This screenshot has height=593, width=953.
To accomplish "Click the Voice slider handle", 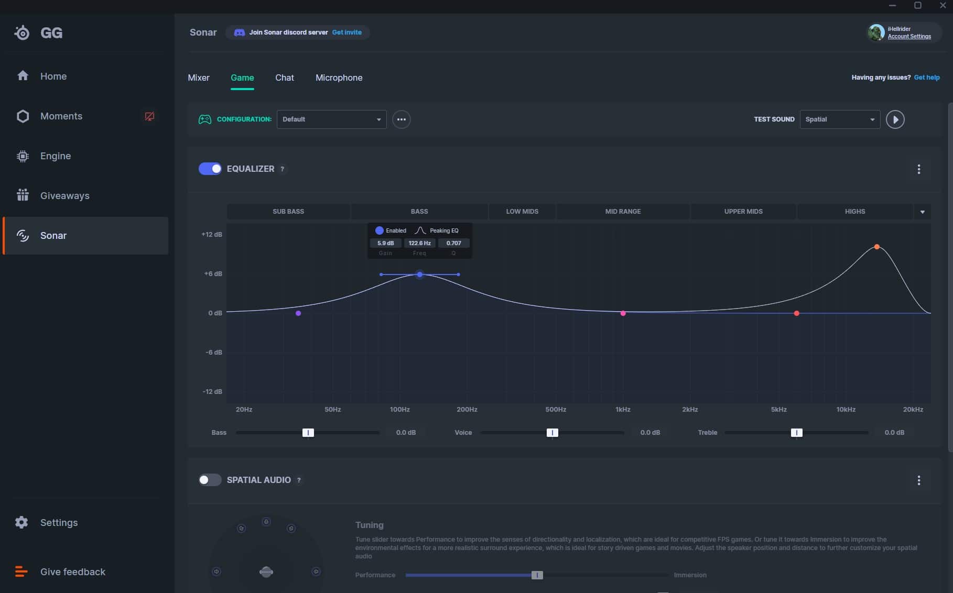I will (553, 433).
